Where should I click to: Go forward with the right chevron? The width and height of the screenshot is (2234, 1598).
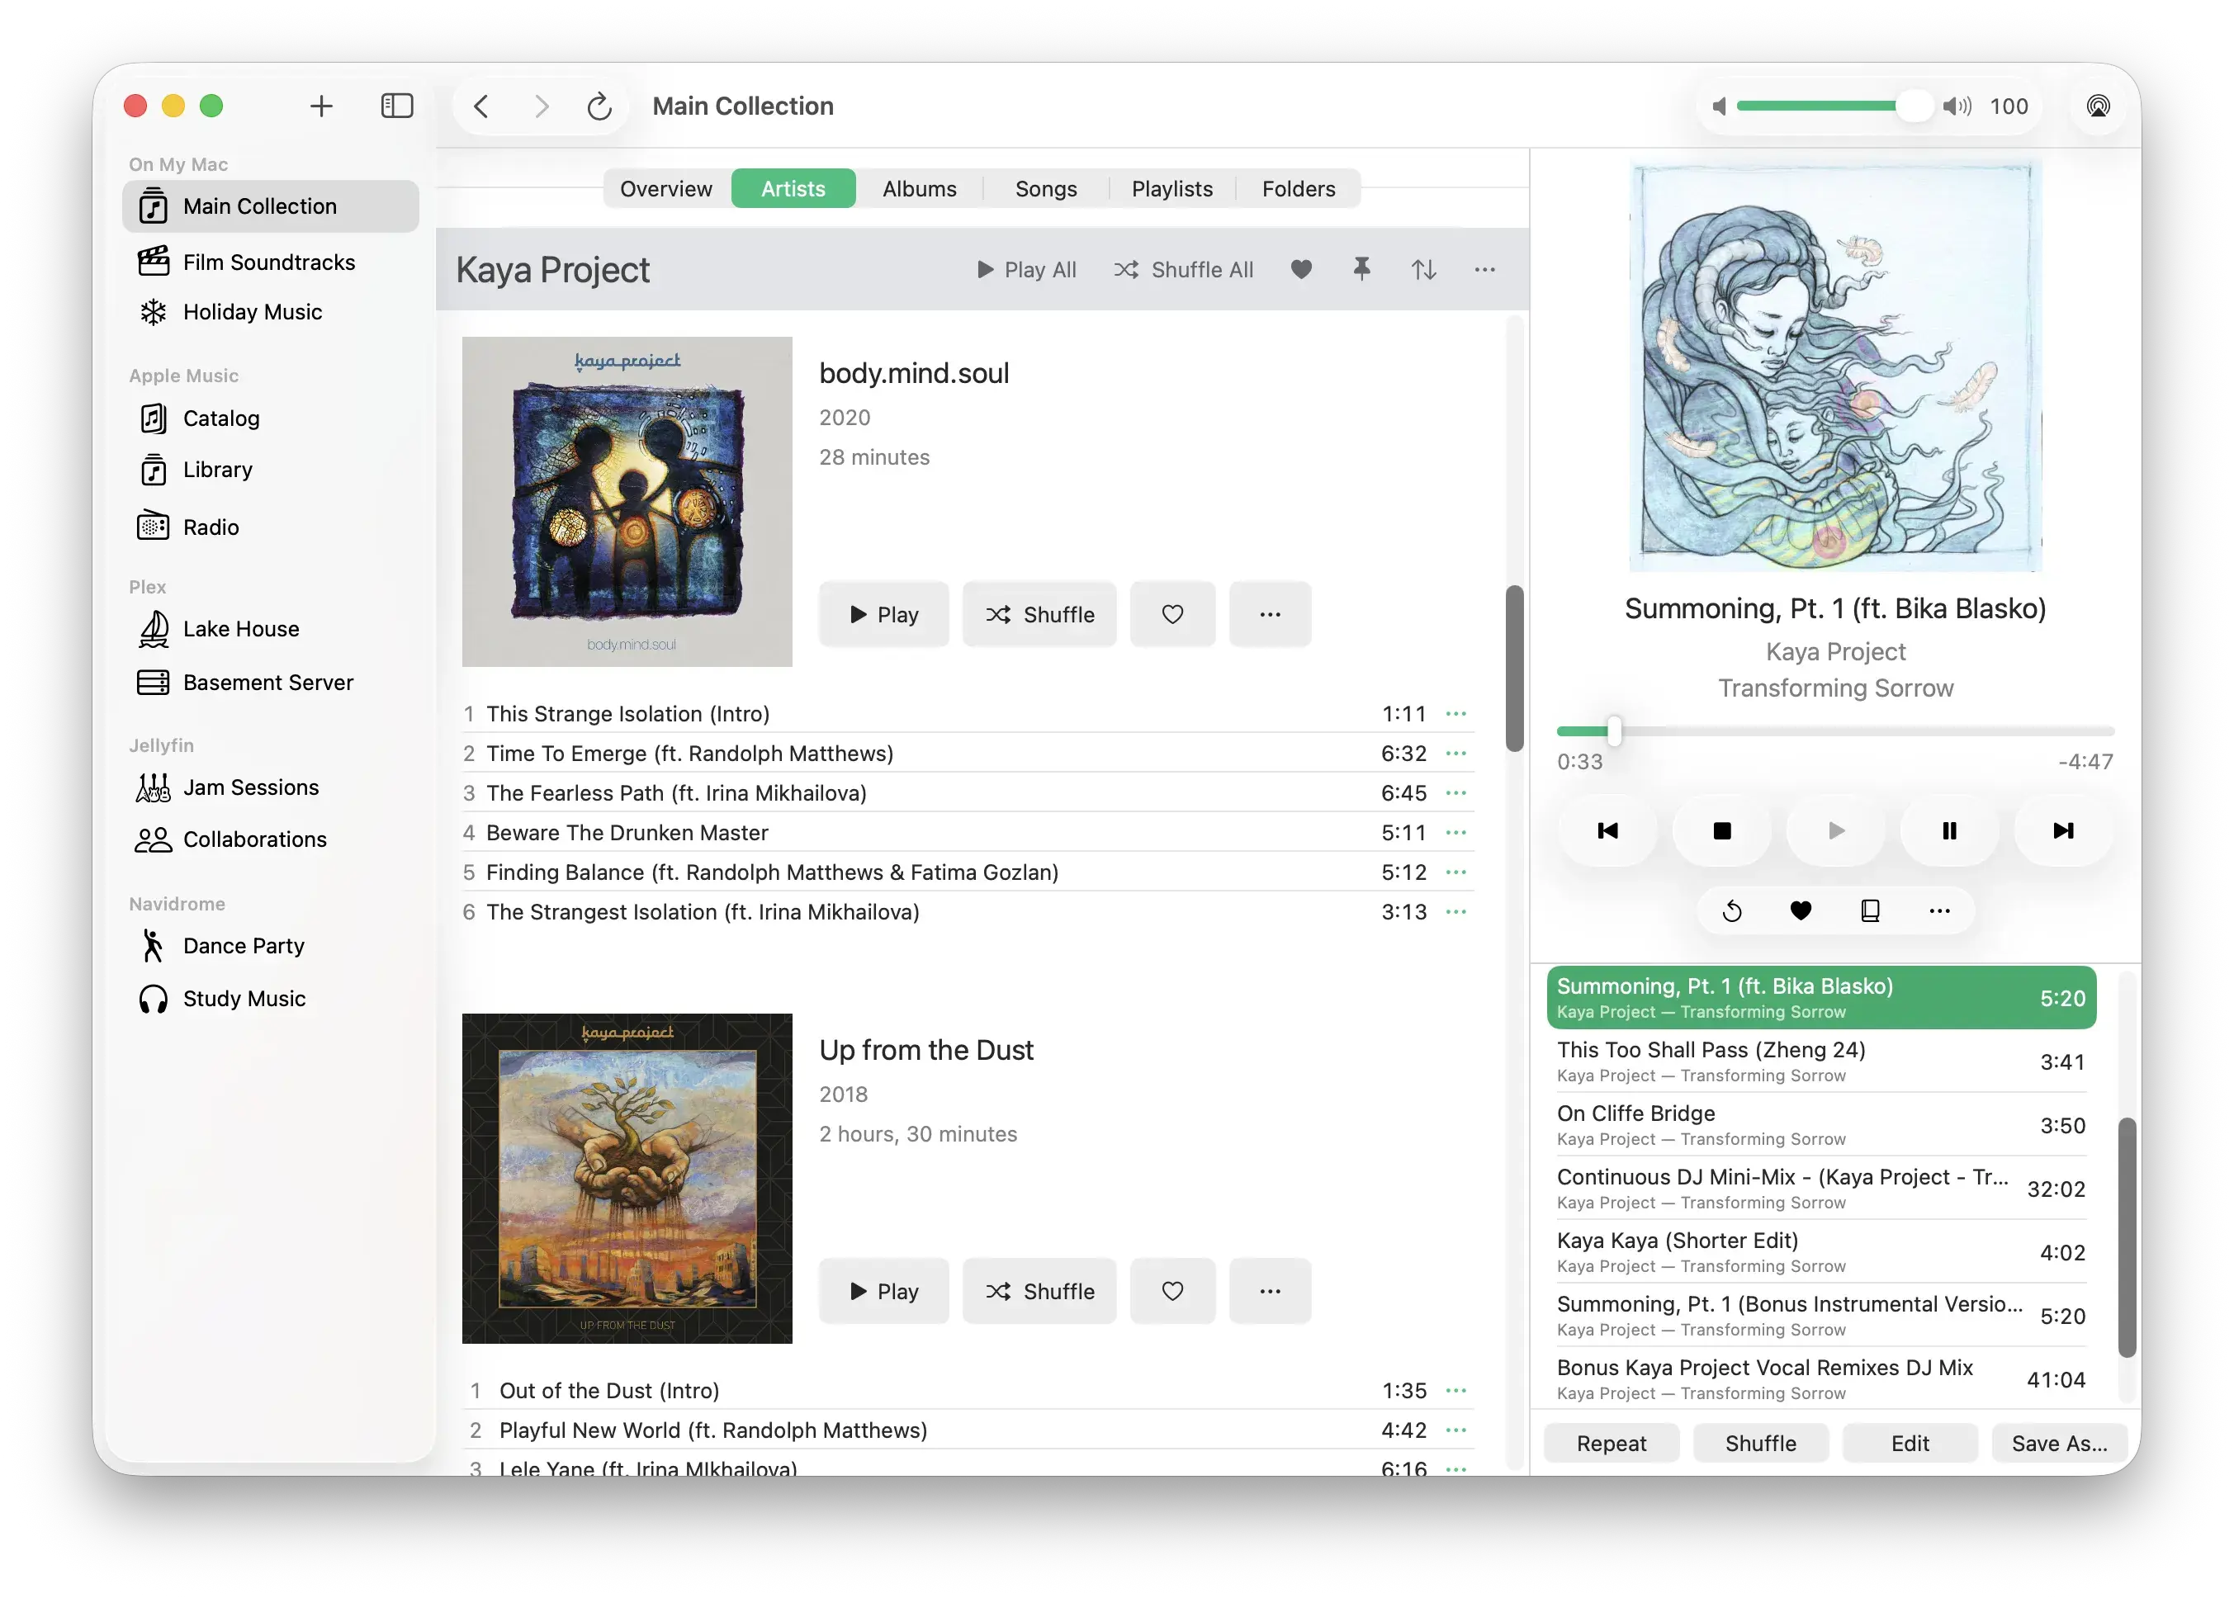click(x=540, y=106)
